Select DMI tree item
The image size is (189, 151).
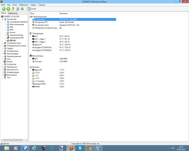[x=11, y=27]
